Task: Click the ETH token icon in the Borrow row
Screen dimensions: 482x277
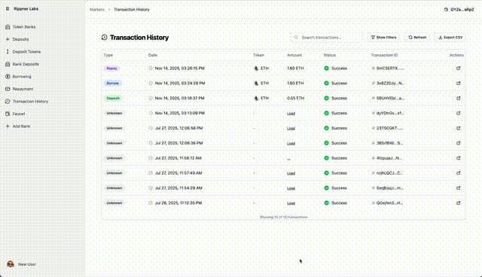Action: click(256, 84)
